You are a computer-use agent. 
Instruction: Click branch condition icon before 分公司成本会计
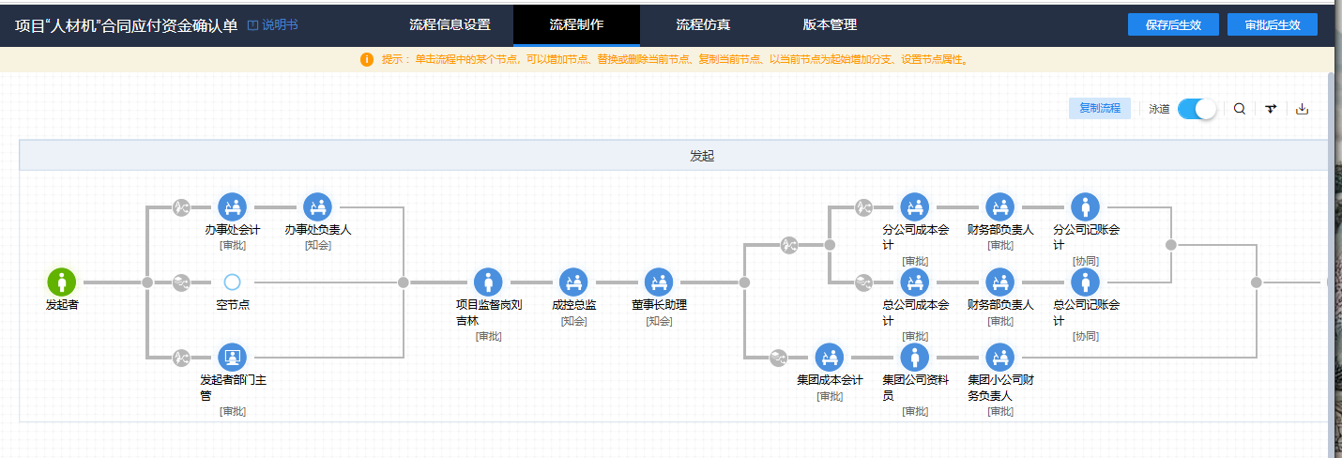coord(863,206)
